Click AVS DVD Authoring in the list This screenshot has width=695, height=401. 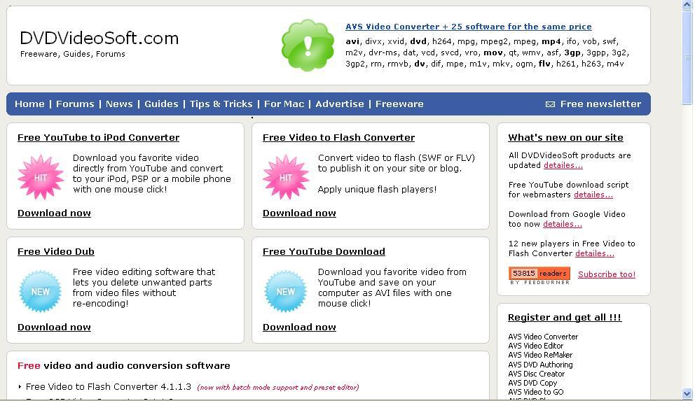pyautogui.click(x=540, y=365)
